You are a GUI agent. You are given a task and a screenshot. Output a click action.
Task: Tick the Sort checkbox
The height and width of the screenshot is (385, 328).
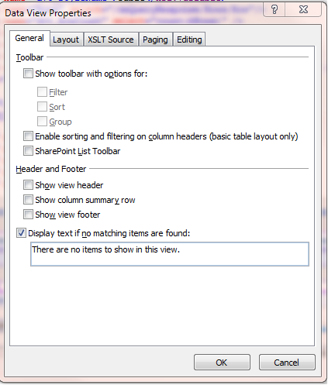[x=42, y=107]
